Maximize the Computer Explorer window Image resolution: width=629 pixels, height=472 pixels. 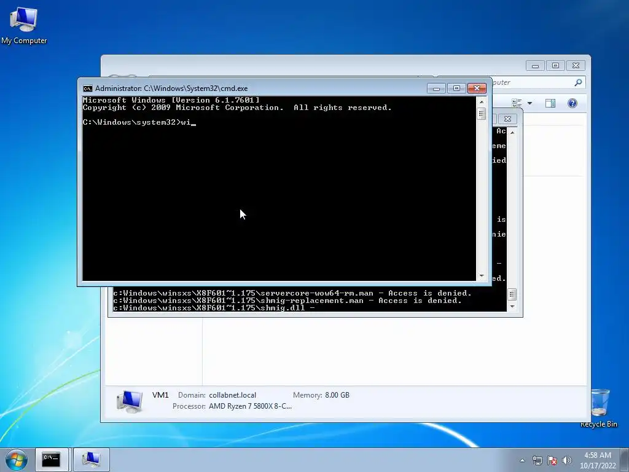click(555, 65)
